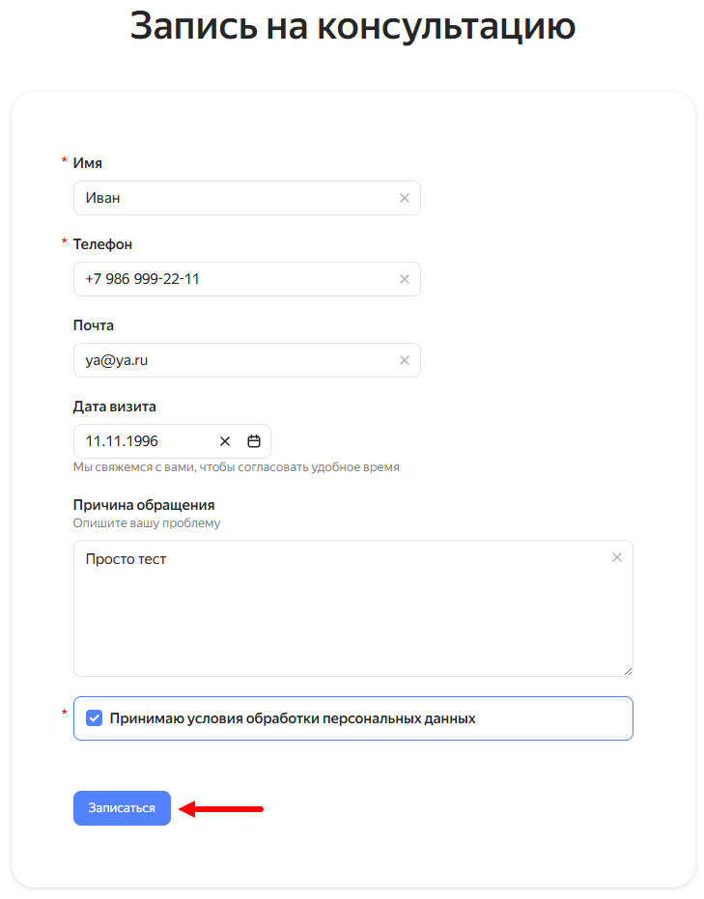Viewport: 704px width, 899px height.
Task: Select the Почта input with ya@ya.ru
Action: tap(232, 360)
